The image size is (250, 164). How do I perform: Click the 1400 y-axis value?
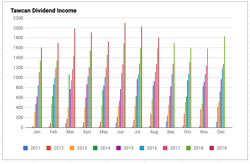(18, 58)
